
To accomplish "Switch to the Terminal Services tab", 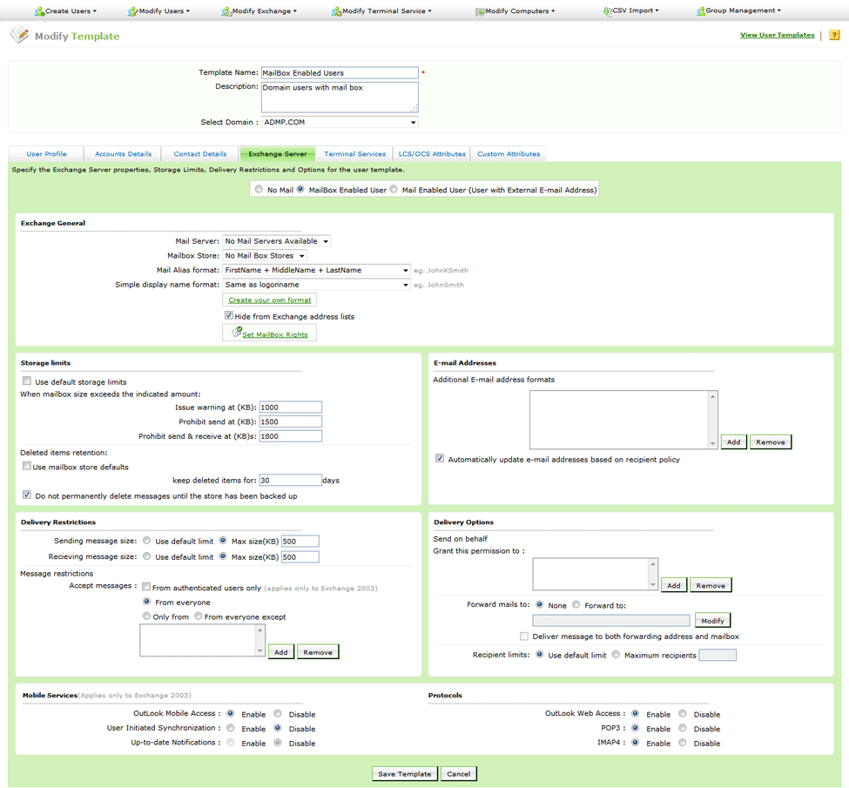I will [354, 154].
